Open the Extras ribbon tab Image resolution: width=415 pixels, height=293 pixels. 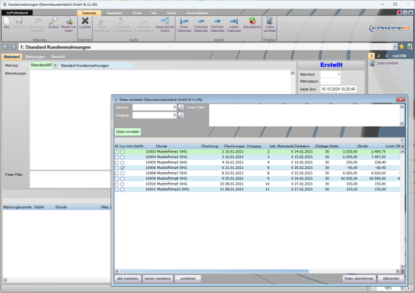(x=171, y=13)
